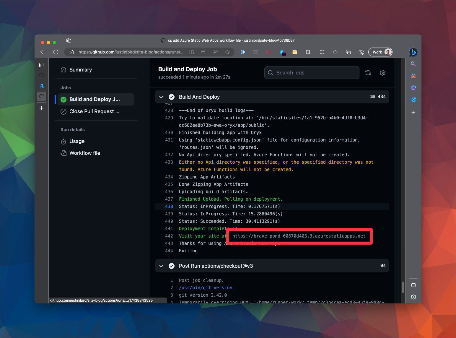The image size is (456, 338).
Task: Open Outlook from Edge sidebar
Action: pyautogui.click(x=413, y=100)
